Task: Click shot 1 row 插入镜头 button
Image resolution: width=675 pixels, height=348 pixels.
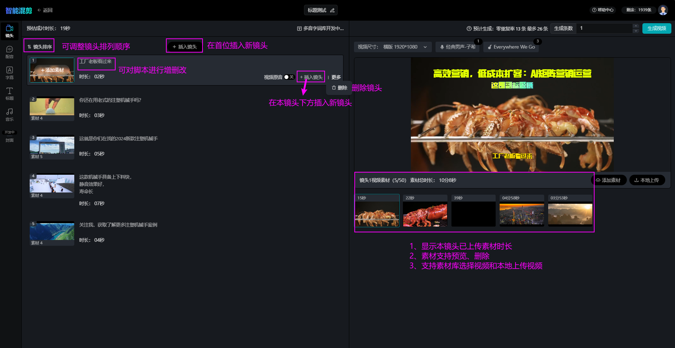Action: point(311,77)
